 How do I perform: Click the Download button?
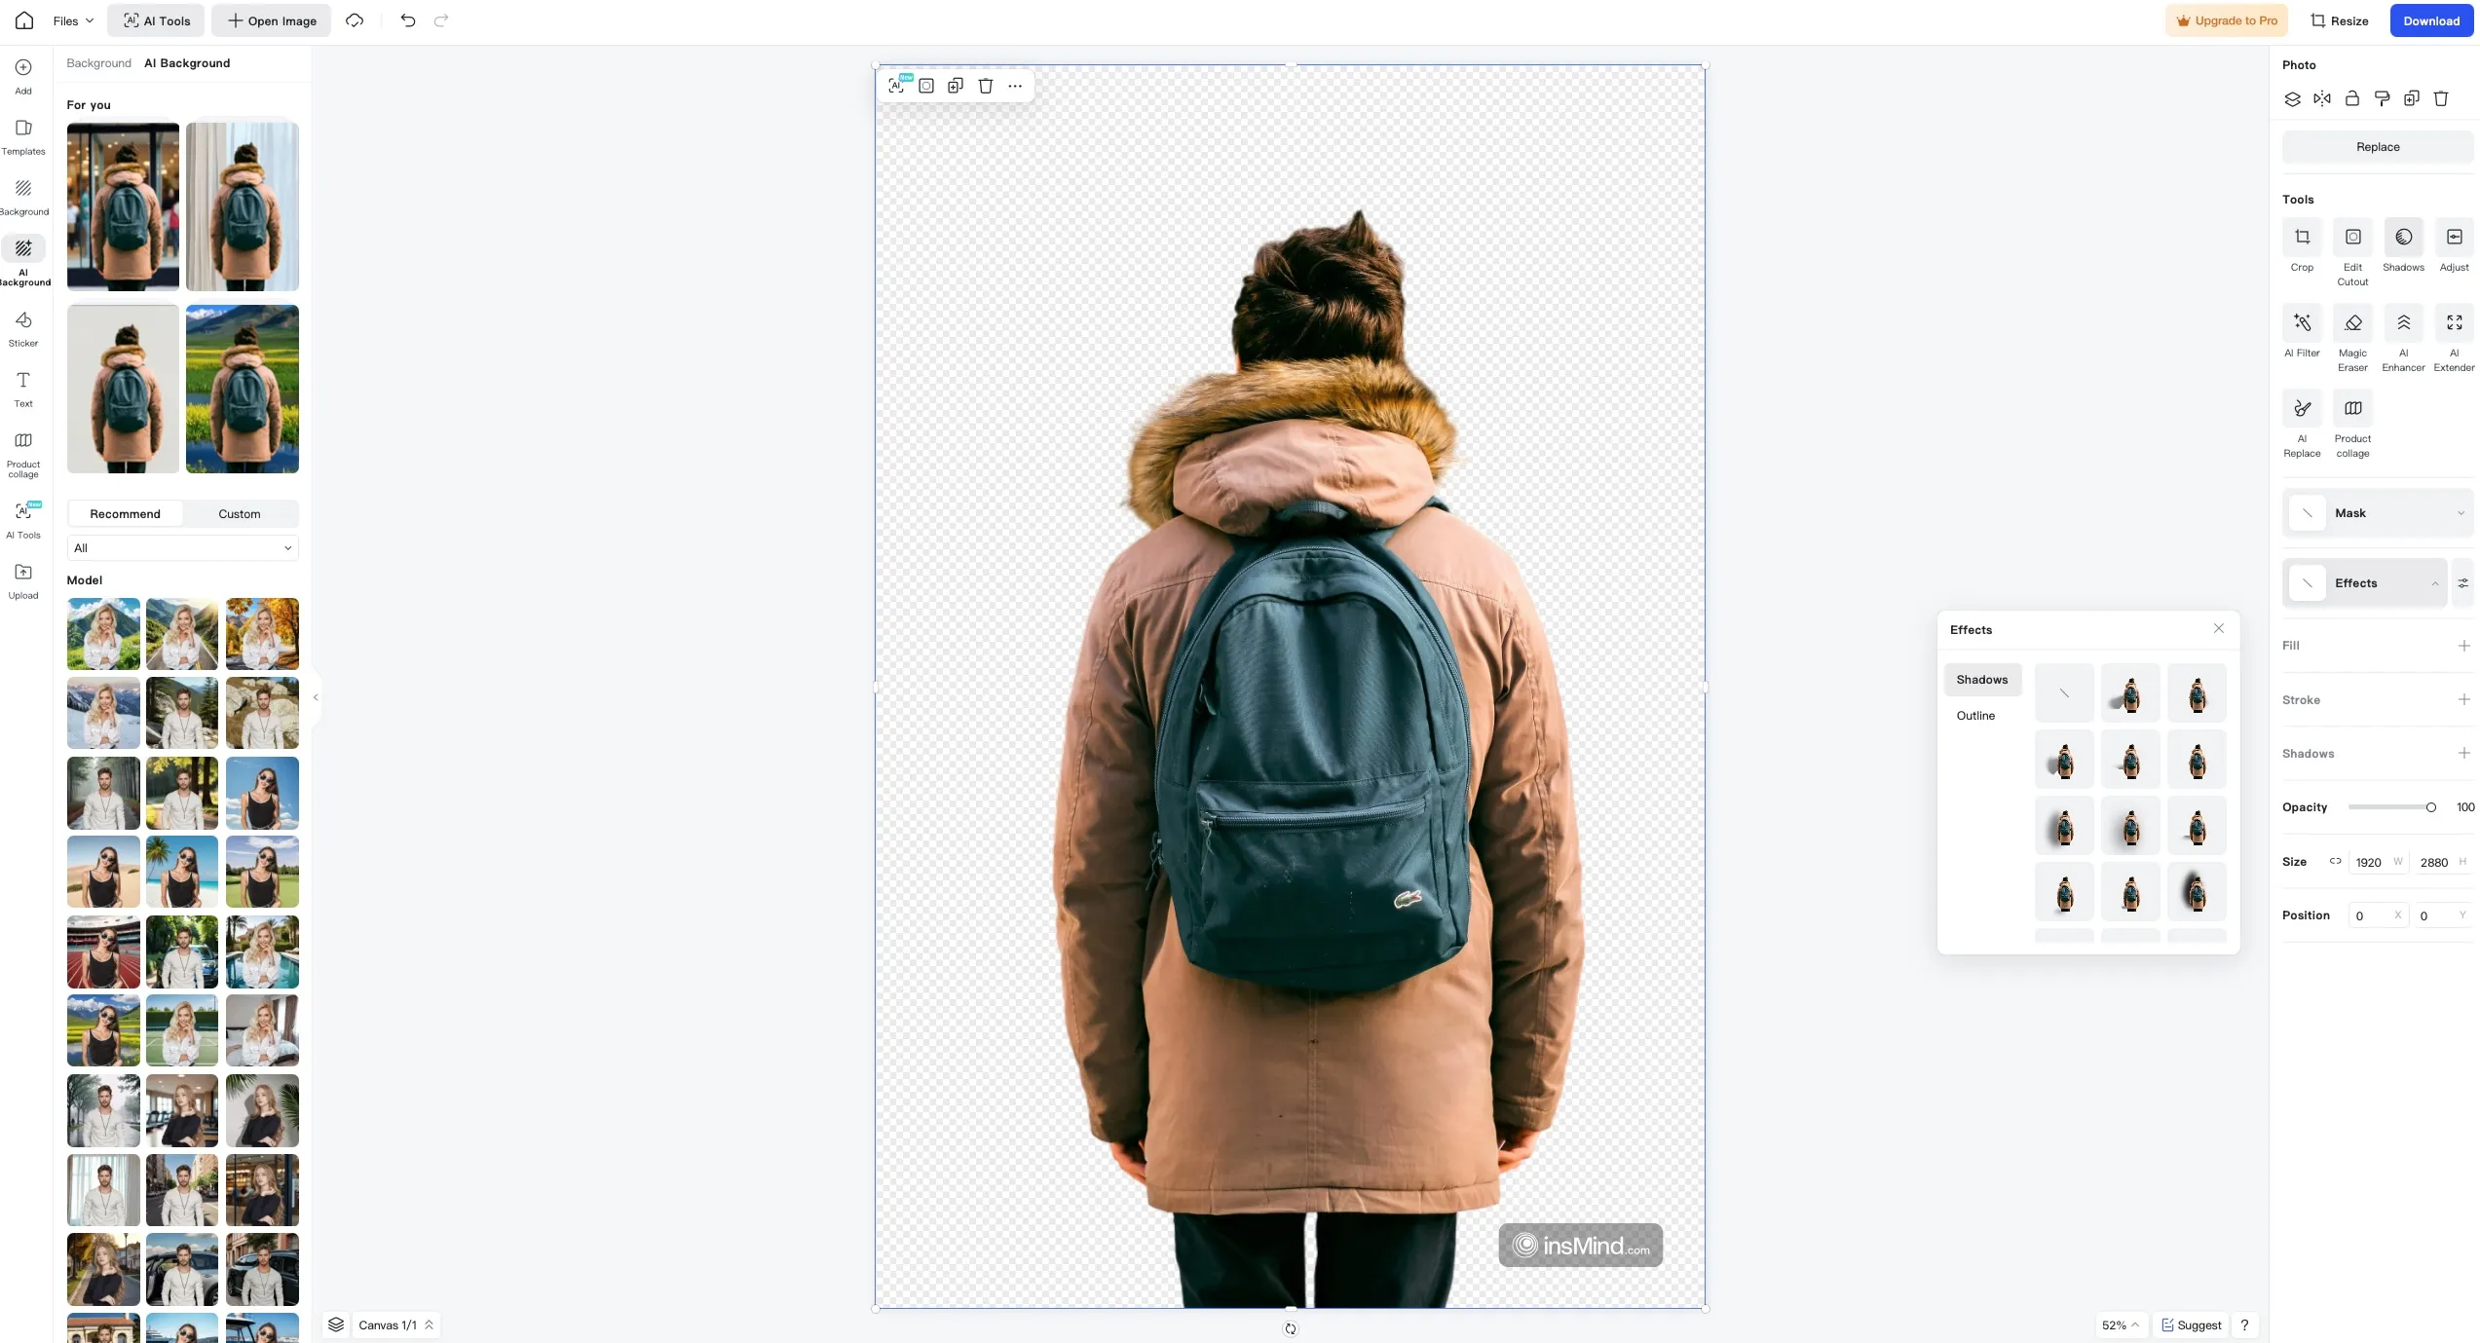(x=2432, y=19)
